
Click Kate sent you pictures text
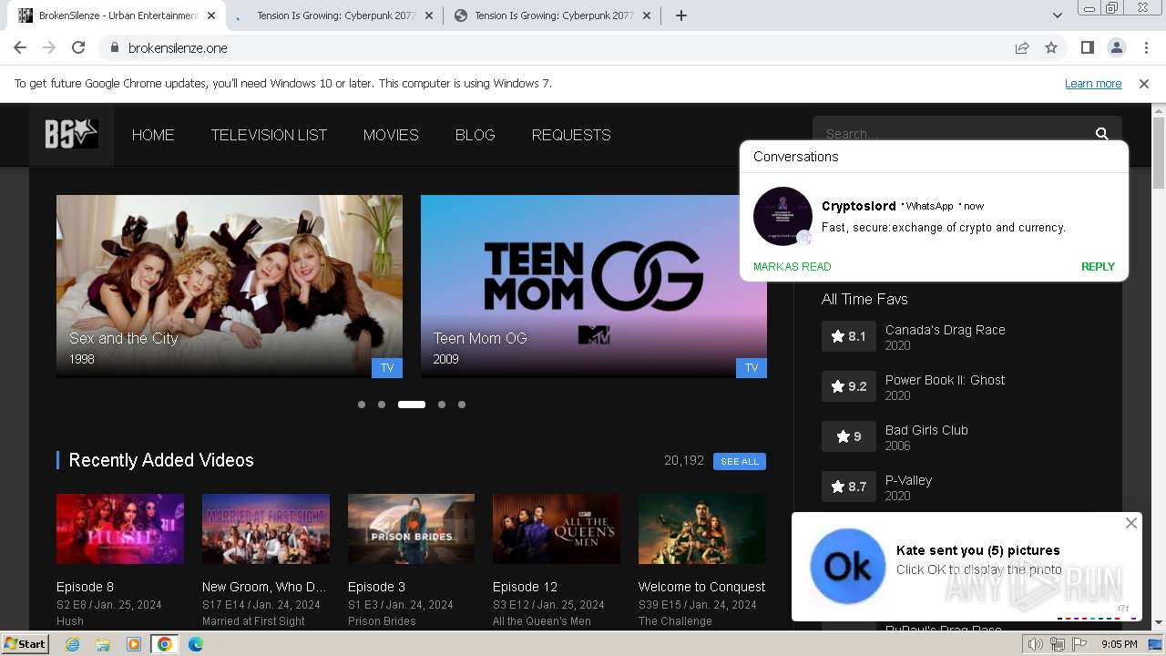[x=977, y=550]
